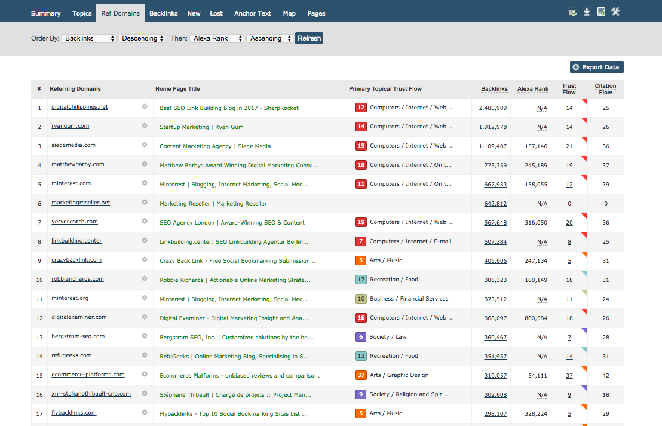
Task: Switch to the Anchor Text tab
Action: 253,14
